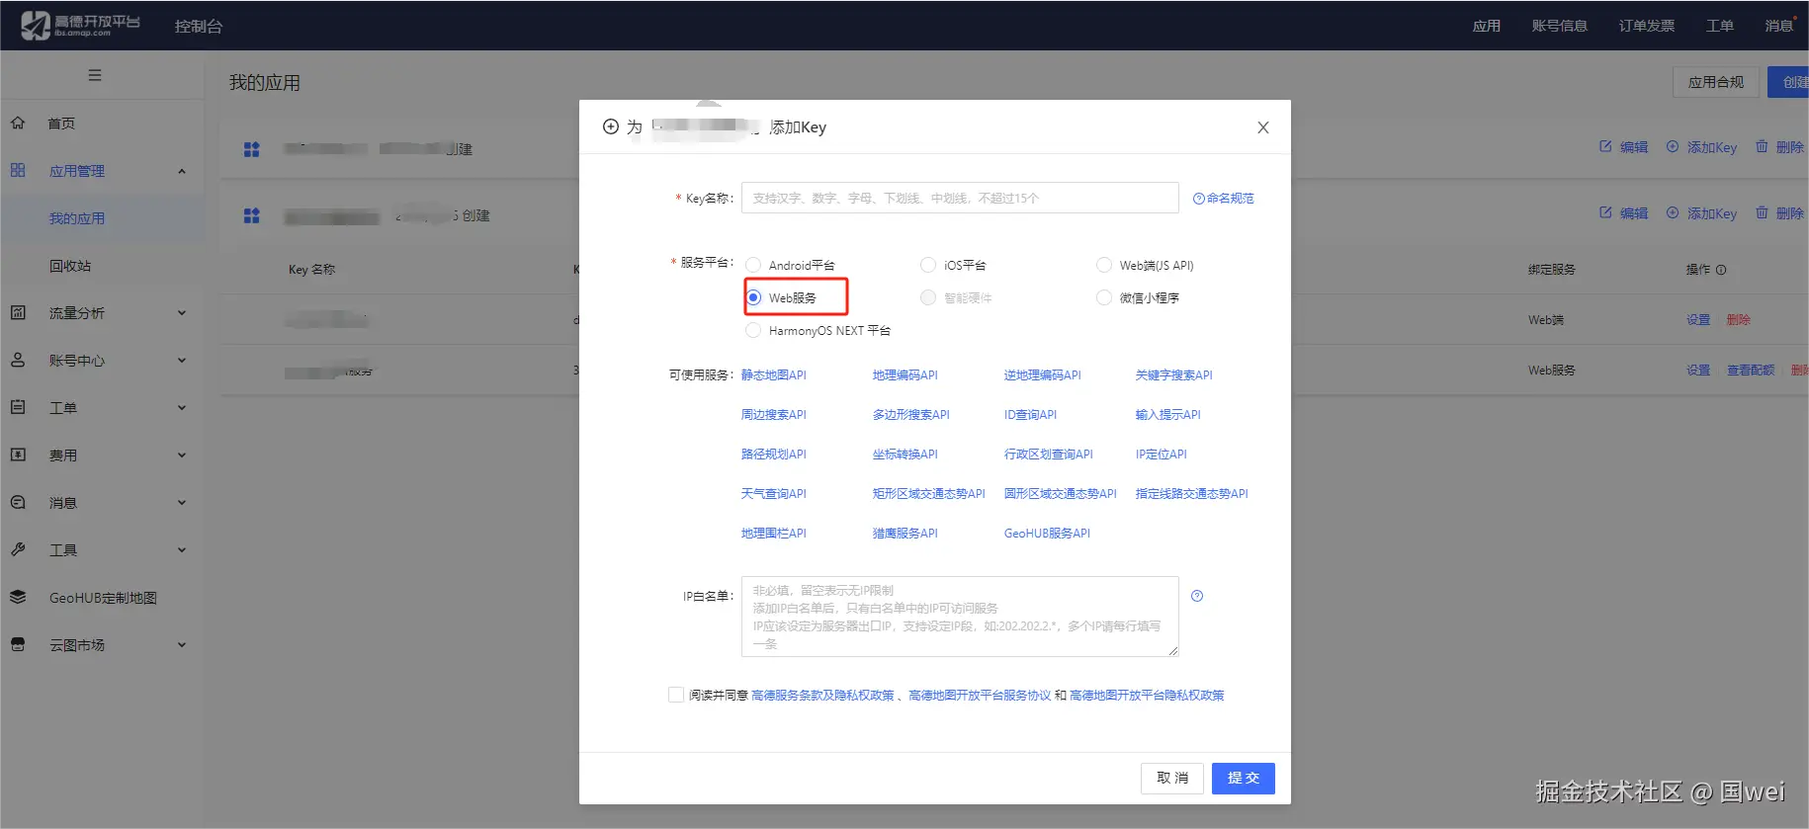The width and height of the screenshot is (1809, 829).
Task: Click the 费用 sidebar icon
Action: pos(18,455)
